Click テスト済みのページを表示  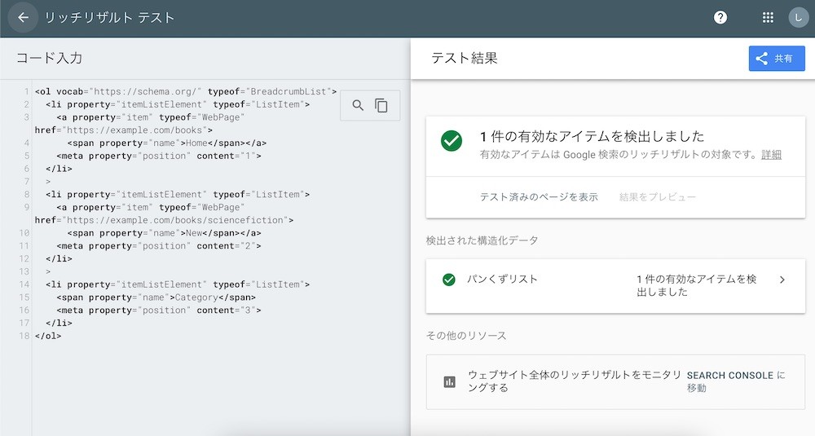[x=539, y=197]
